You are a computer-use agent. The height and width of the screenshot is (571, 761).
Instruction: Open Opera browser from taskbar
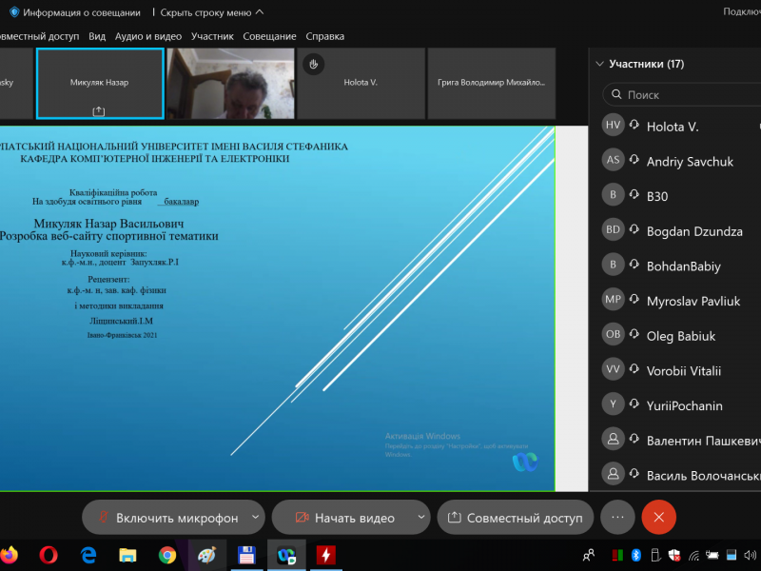tap(49, 554)
